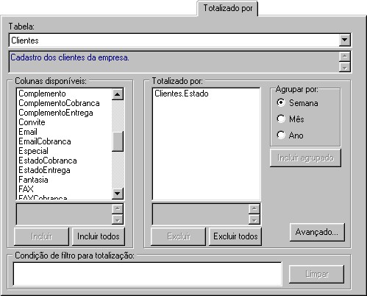Open the Tabela dropdown arrow
This screenshot has height=296, width=367.
[344, 40]
